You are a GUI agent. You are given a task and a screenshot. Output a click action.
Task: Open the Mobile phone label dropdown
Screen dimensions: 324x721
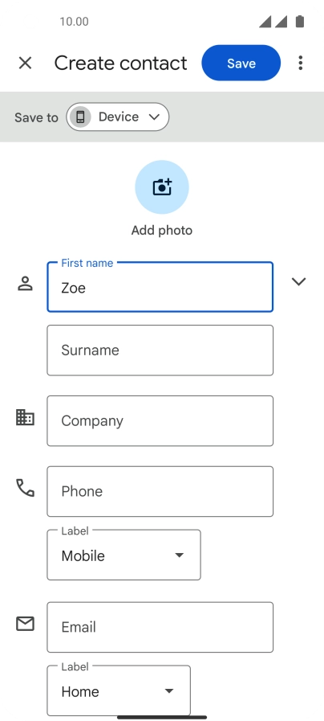coord(124,555)
